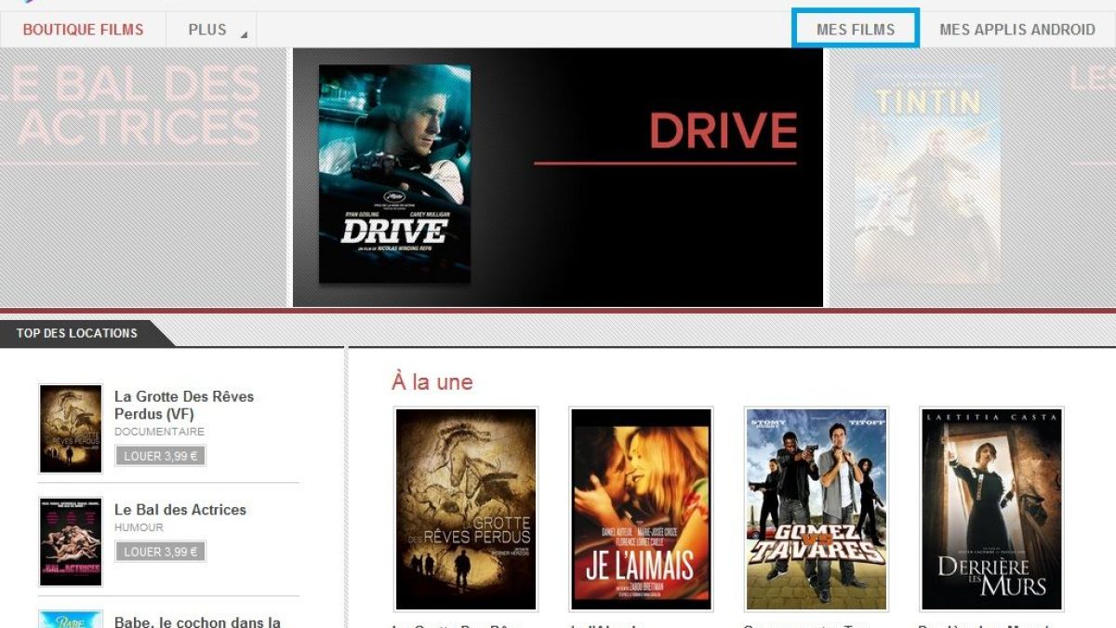Click the Drive movie poster in banner
The width and height of the screenshot is (1116, 628).
394,174
